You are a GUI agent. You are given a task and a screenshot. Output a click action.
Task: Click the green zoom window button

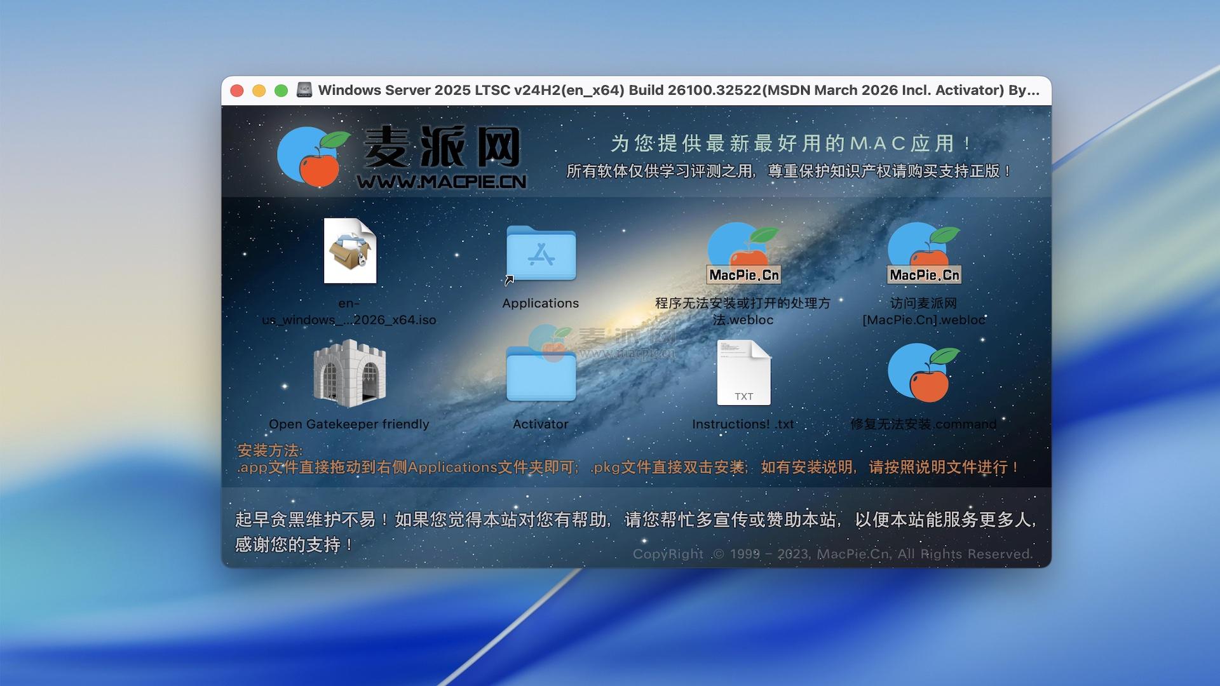coord(281,91)
